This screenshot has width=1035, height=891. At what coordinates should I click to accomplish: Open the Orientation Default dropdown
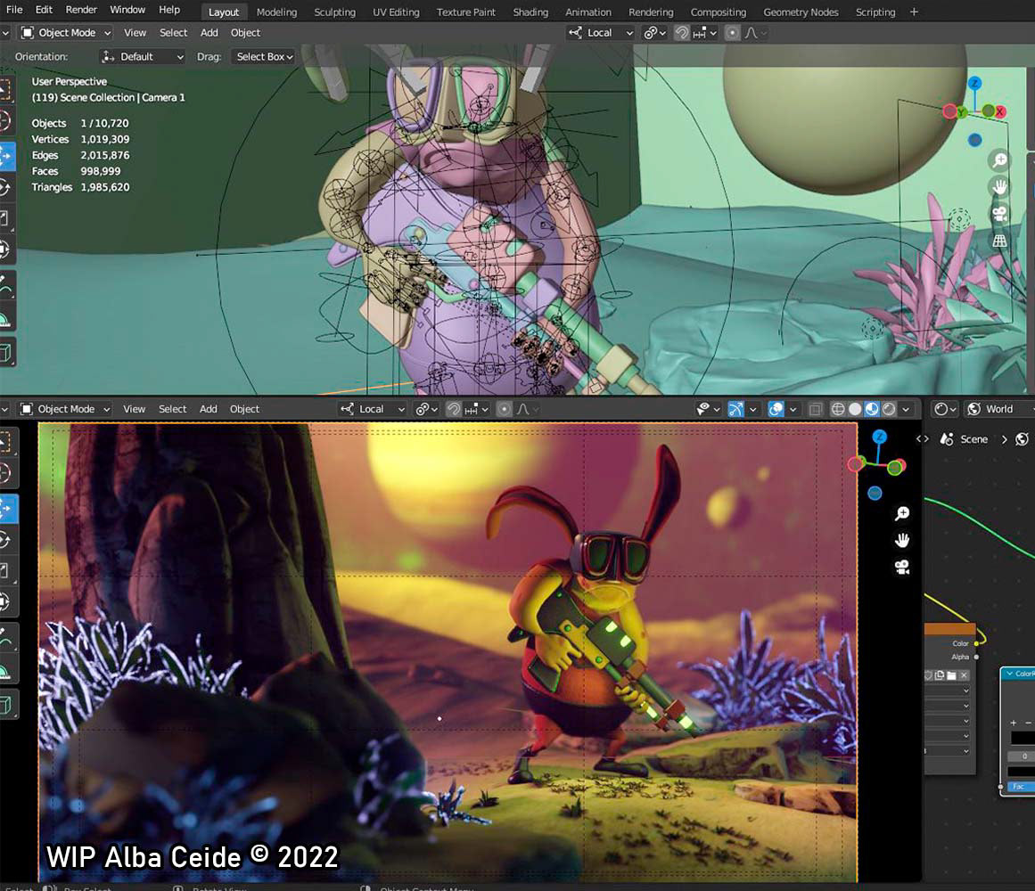143,57
